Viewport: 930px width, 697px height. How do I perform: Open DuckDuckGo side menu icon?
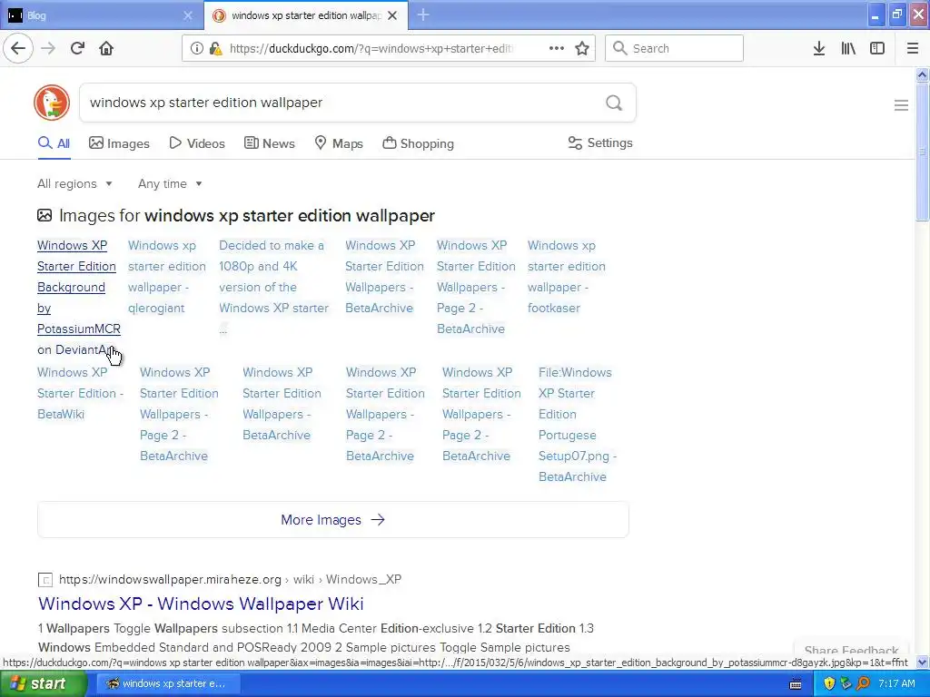click(901, 105)
